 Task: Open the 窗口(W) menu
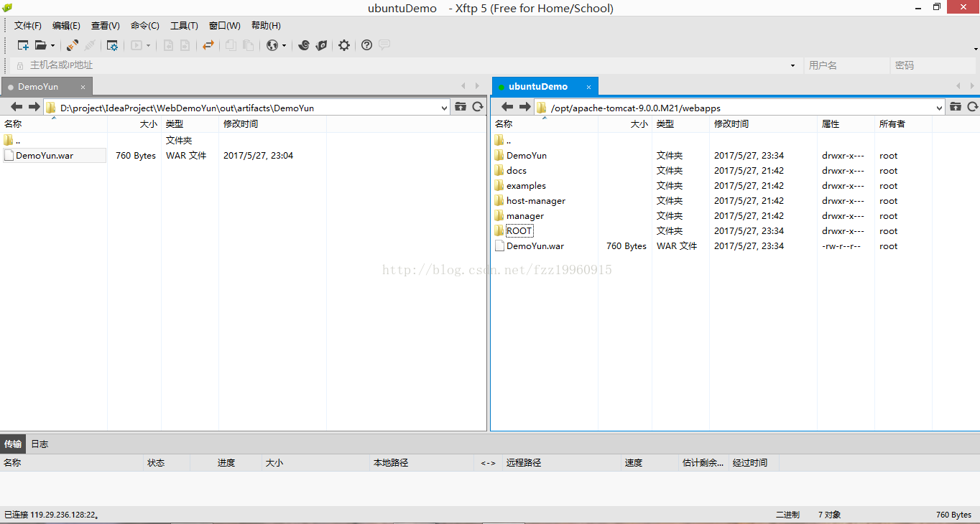tap(225, 26)
